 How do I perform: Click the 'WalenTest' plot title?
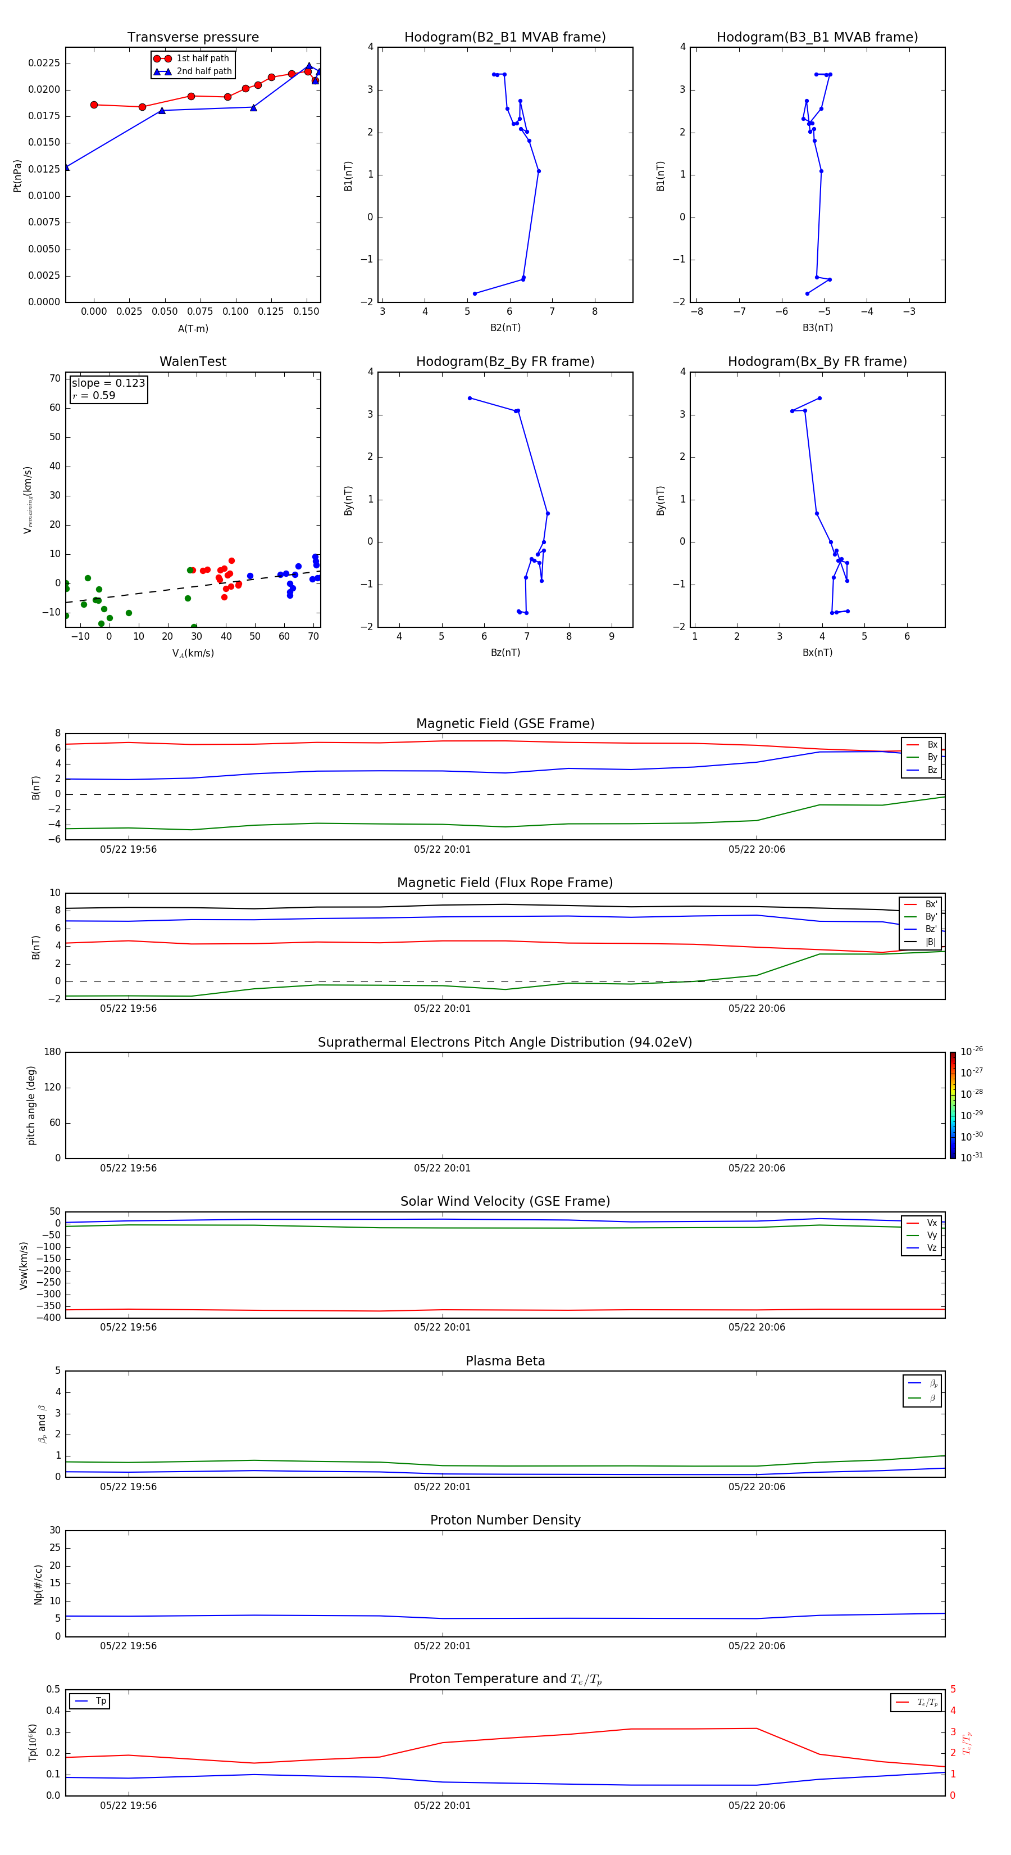193,361
